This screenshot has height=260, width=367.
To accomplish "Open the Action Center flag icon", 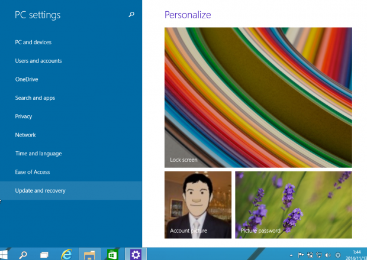I will [301, 255].
